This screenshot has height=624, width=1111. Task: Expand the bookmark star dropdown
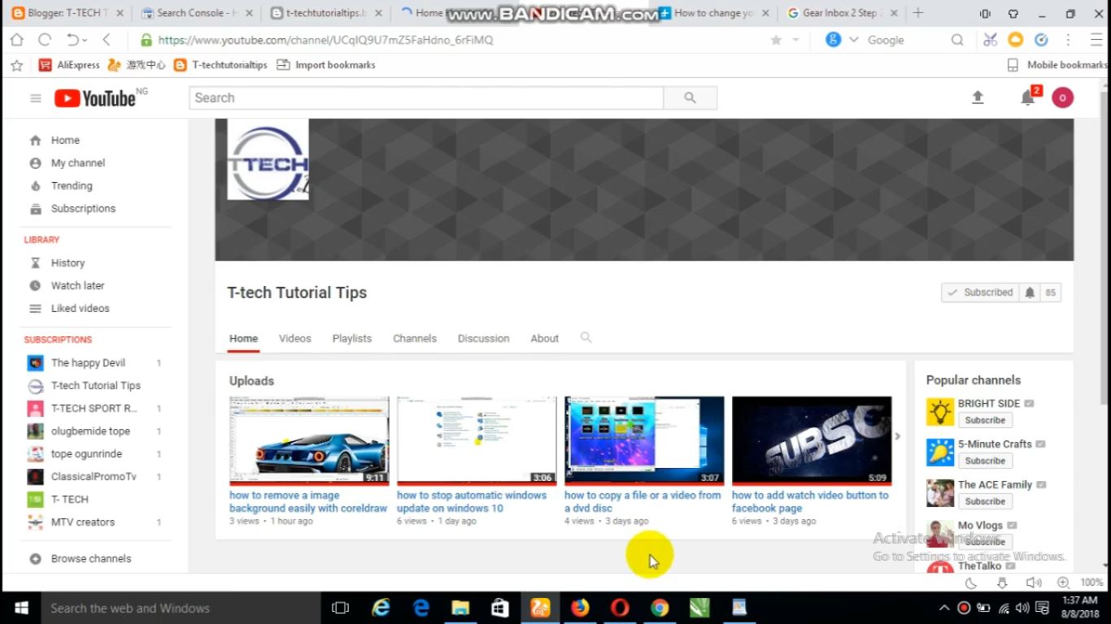click(x=795, y=40)
